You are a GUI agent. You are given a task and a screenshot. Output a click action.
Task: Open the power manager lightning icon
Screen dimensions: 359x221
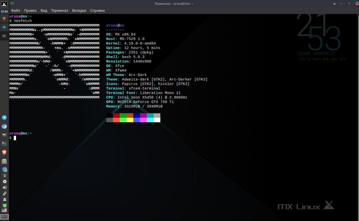click(x=4, y=182)
